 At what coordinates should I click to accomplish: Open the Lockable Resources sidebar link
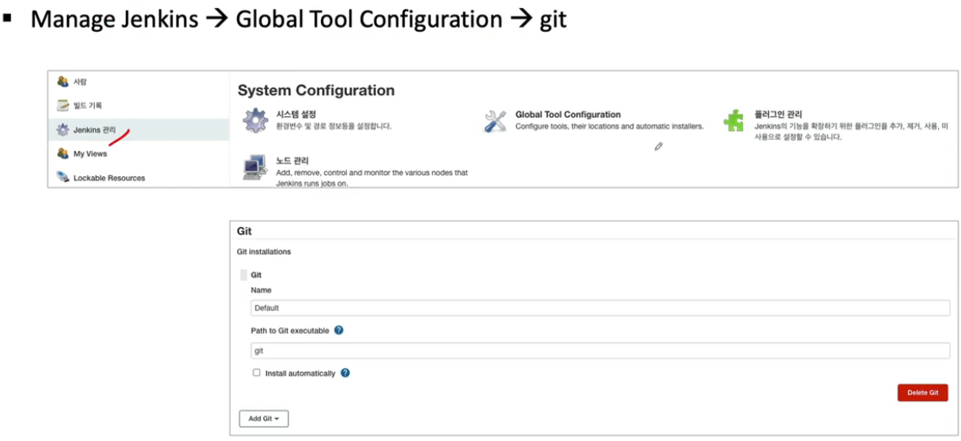(109, 178)
